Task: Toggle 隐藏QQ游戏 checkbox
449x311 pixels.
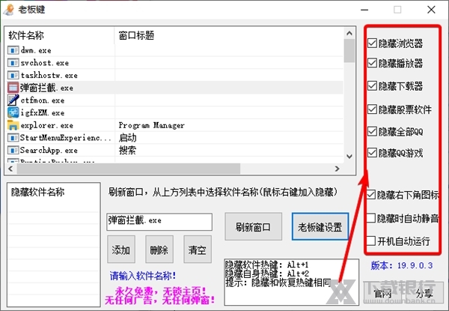Action: 372,153
